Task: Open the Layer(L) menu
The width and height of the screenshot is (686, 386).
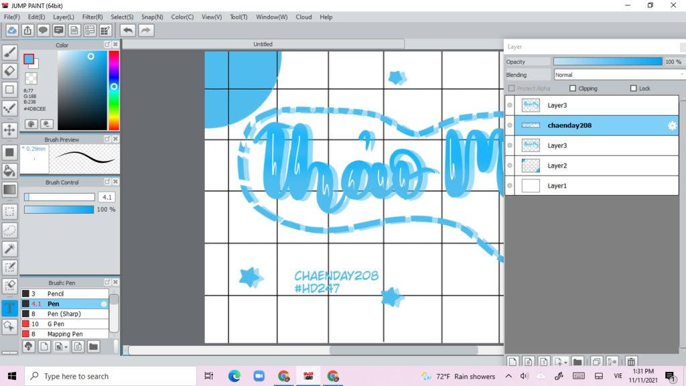Action: point(64,17)
